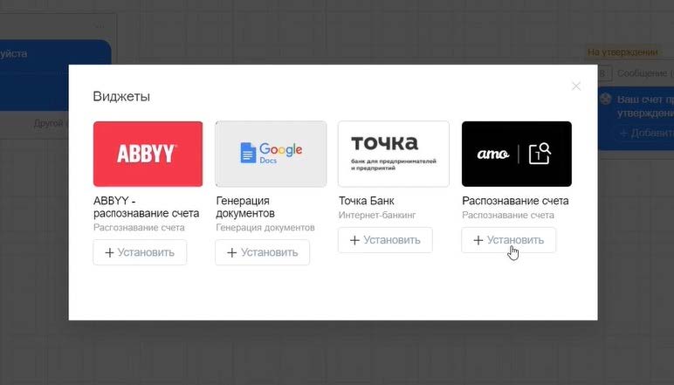Install the ABBYY widget
The width and height of the screenshot is (674, 385).
point(140,252)
